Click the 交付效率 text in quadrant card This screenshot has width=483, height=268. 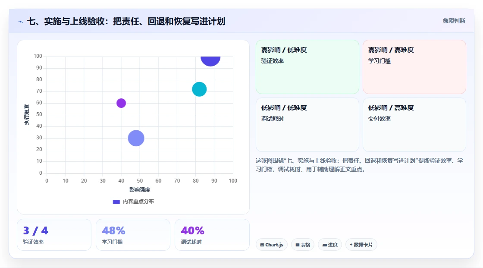coord(379,119)
